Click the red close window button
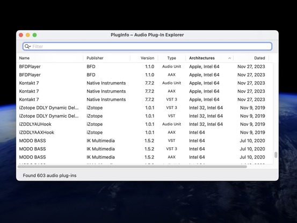Image resolution: width=297 pixels, height=223 pixels. point(21,35)
